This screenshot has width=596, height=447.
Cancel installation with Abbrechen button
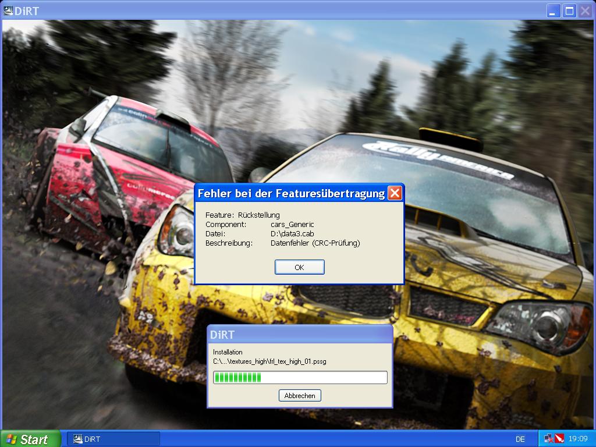coord(300,396)
